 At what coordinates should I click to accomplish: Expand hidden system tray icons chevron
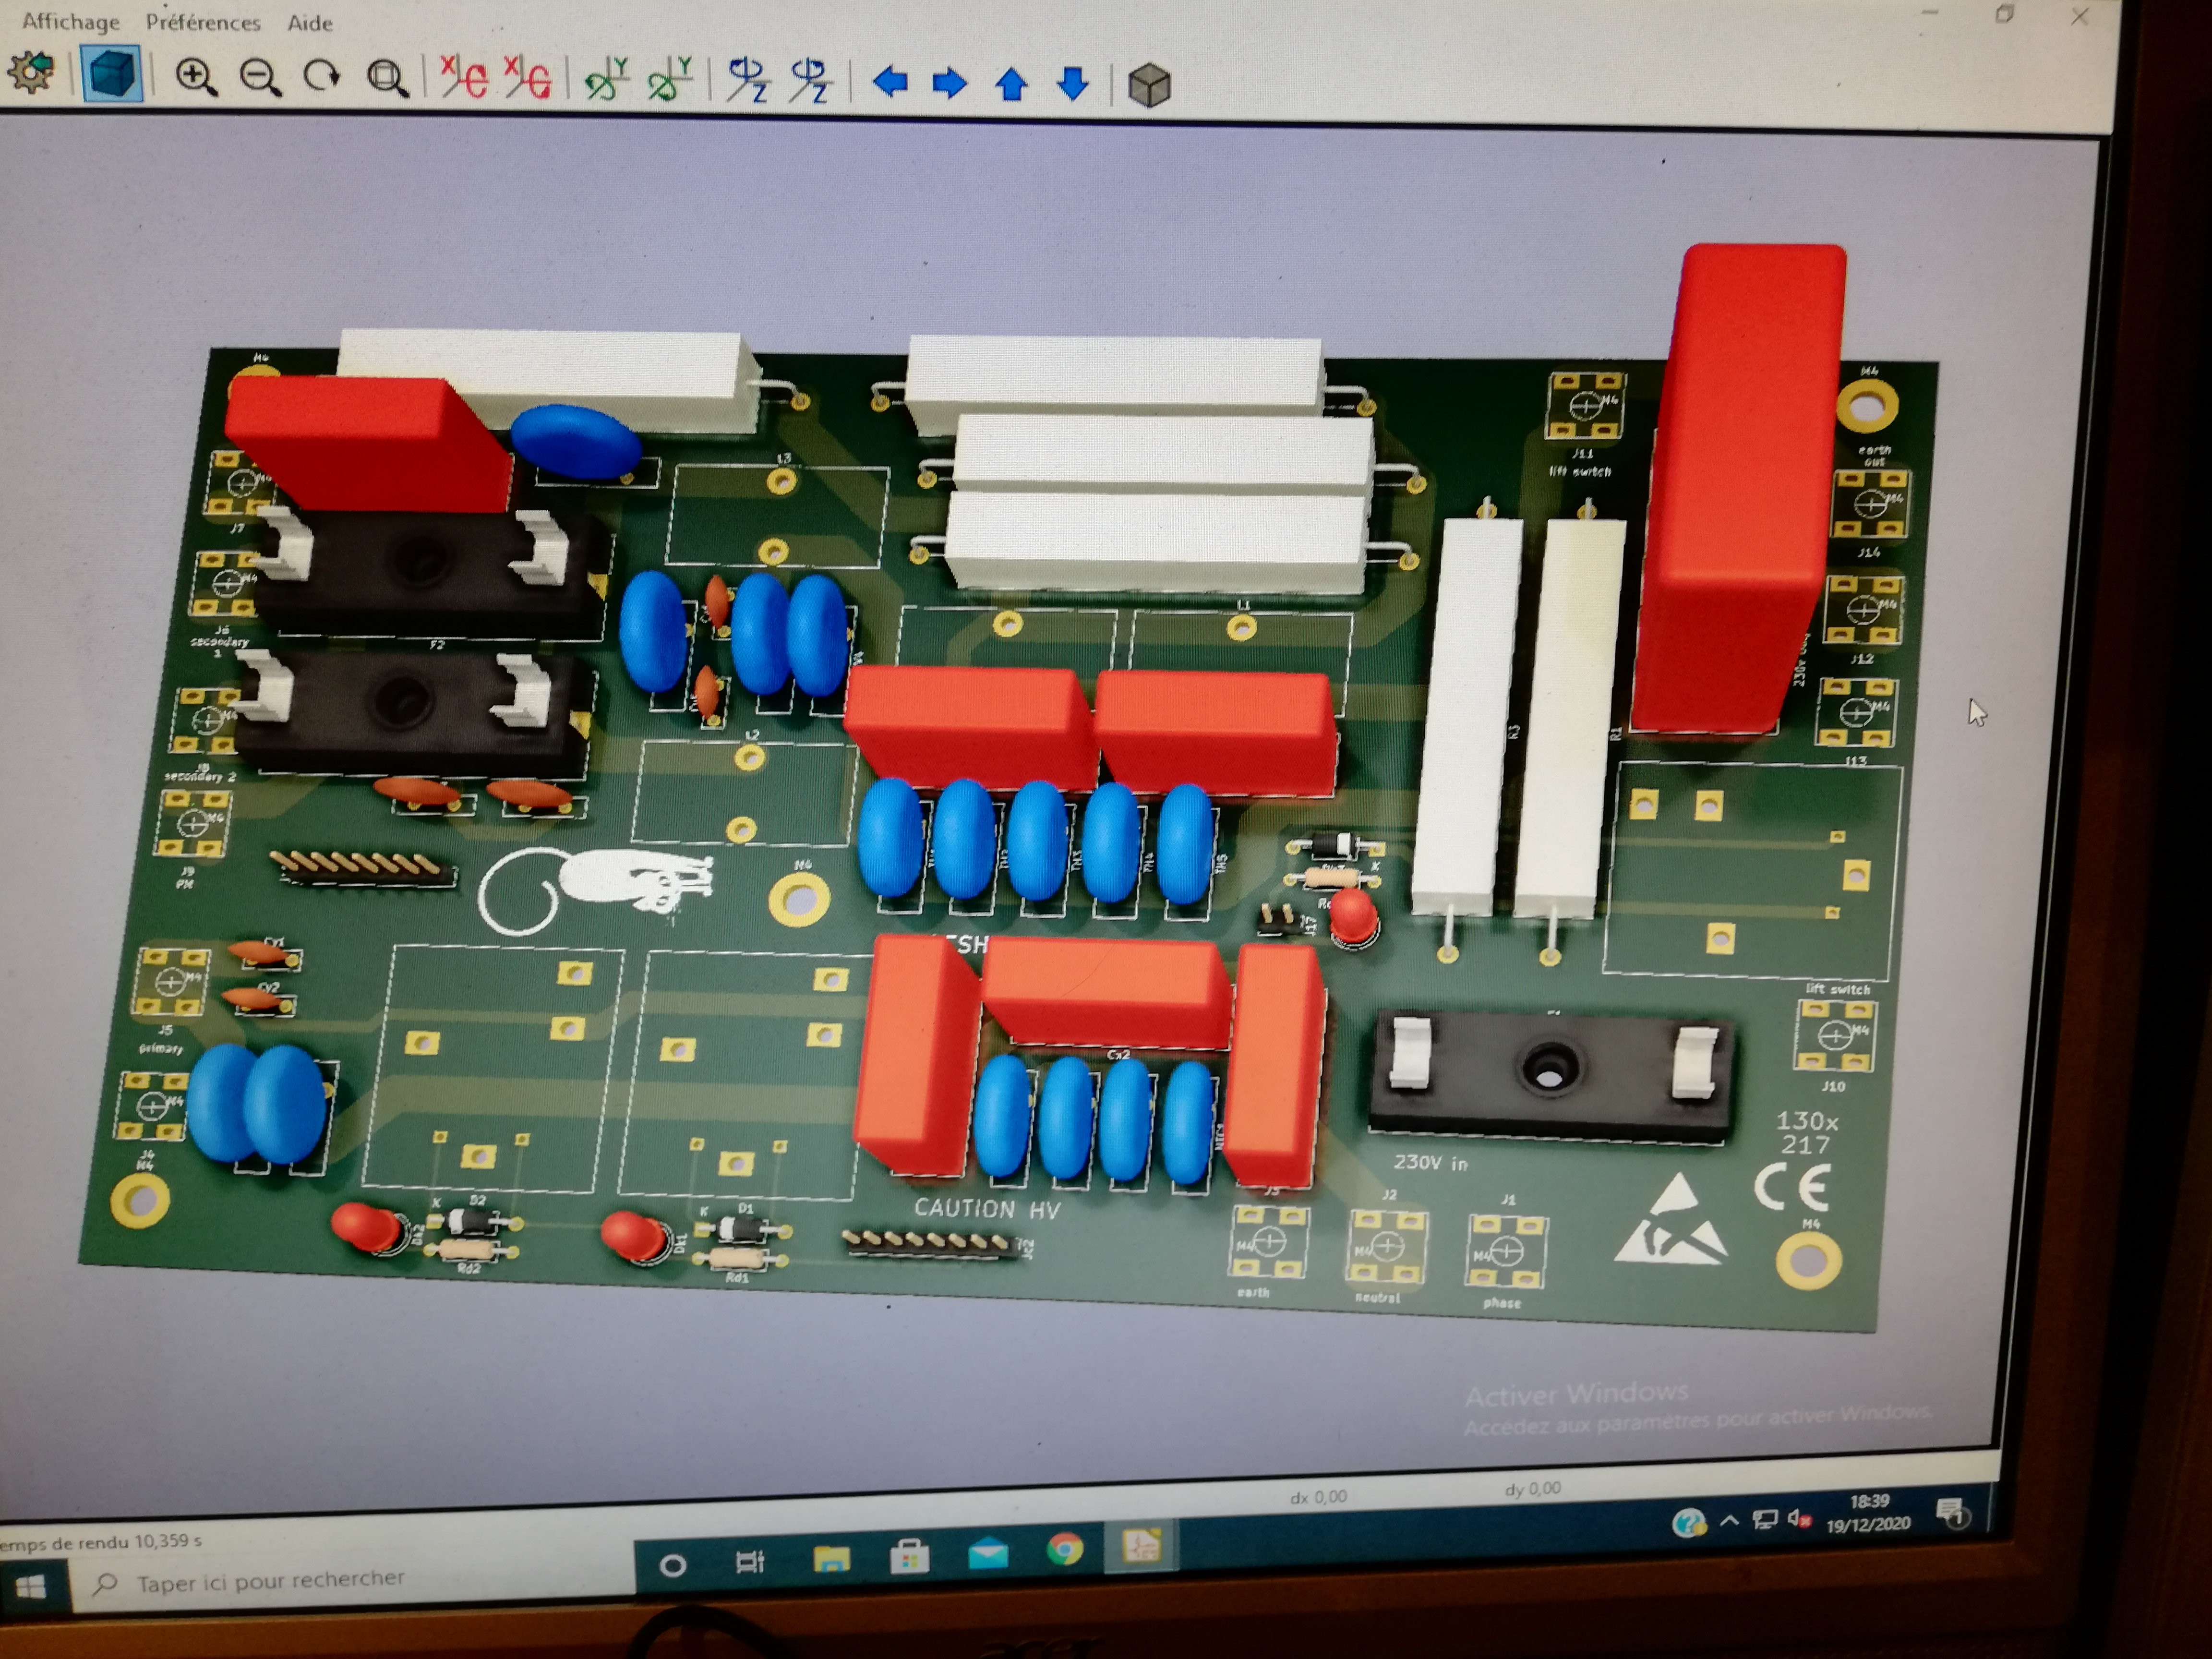pos(1729,1521)
